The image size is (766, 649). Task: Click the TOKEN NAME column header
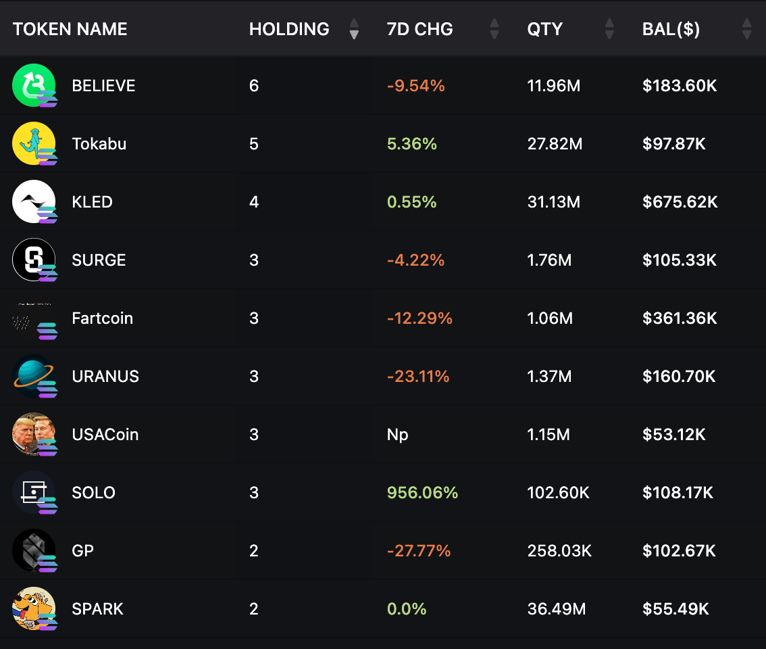70,29
